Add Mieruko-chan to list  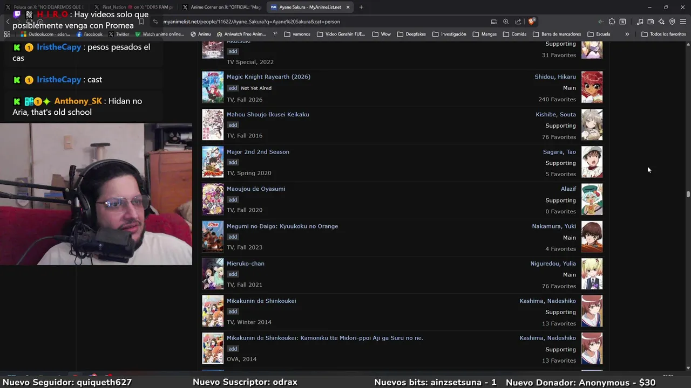click(233, 274)
